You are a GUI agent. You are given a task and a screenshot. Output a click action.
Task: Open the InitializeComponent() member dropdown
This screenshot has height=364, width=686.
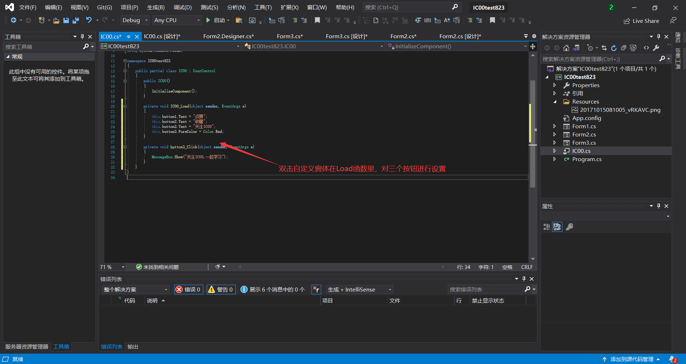[x=457, y=46]
